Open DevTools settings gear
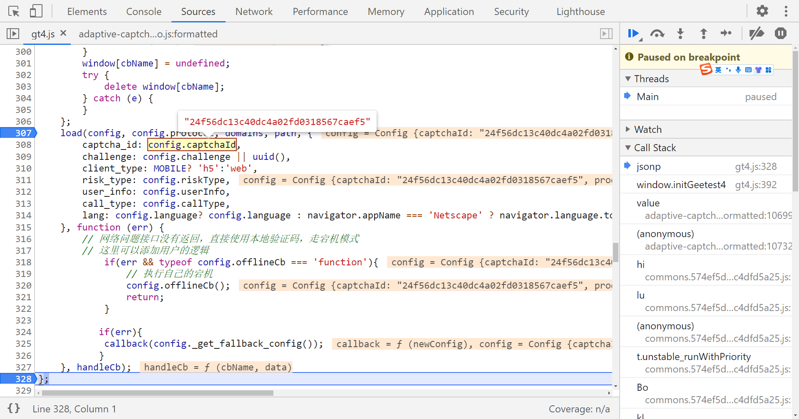The image size is (799, 419). coord(762,11)
